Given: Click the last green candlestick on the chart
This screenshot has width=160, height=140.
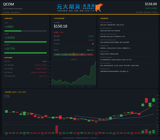Looking at the screenshot, I should [154, 100].
